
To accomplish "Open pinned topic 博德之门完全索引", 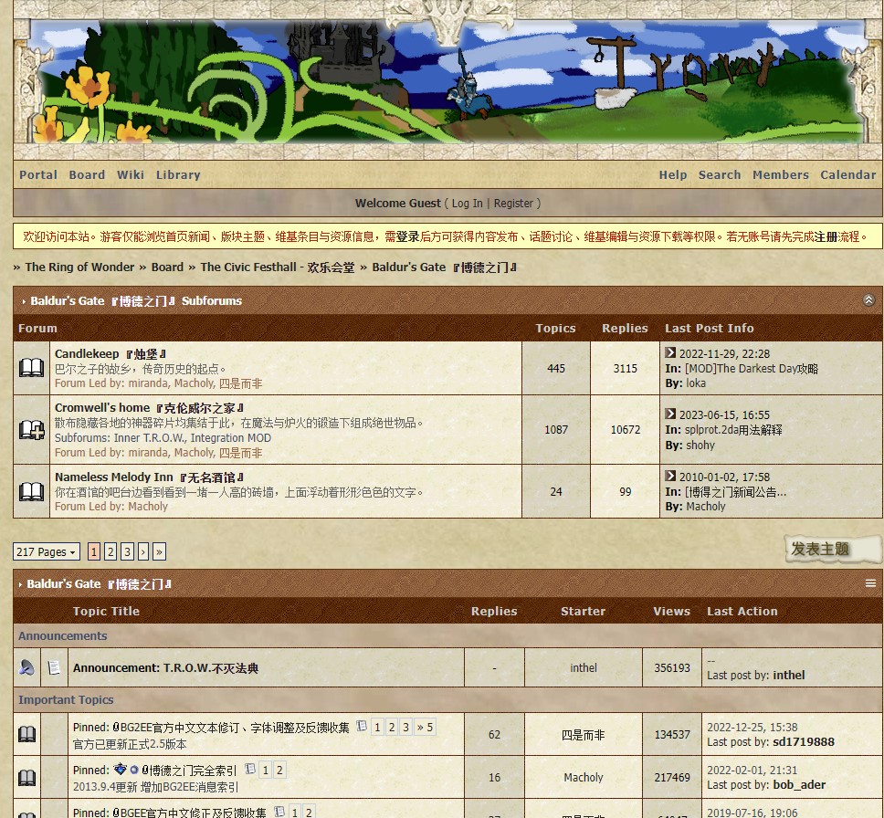I will point(189,771).
